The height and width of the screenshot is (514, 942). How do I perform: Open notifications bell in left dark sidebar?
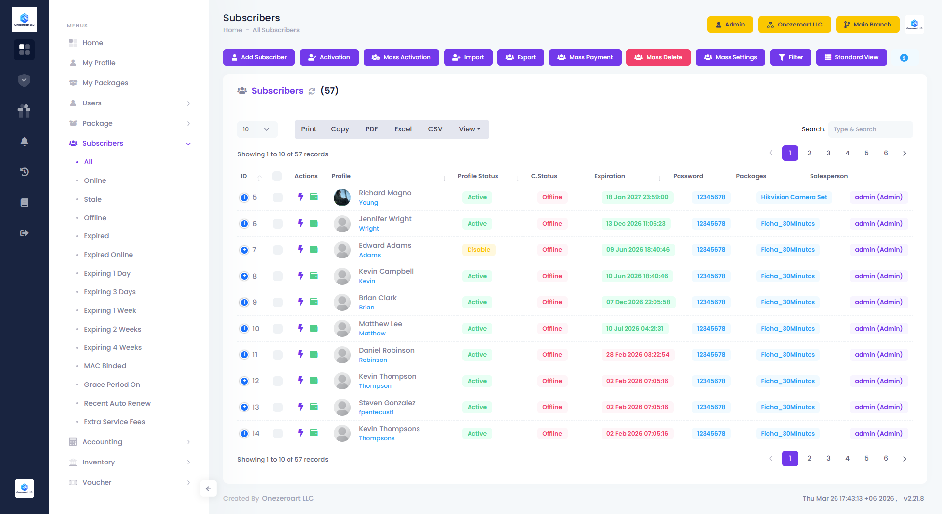coord(24,141)
